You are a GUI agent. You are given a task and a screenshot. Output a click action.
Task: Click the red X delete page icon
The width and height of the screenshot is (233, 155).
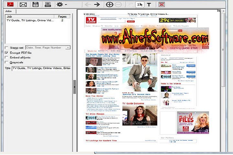pos(161,5)
